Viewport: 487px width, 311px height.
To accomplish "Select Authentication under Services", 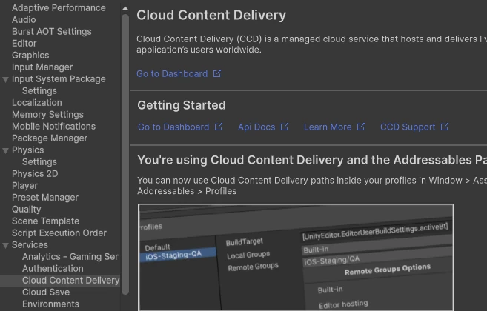I will 53,269.
